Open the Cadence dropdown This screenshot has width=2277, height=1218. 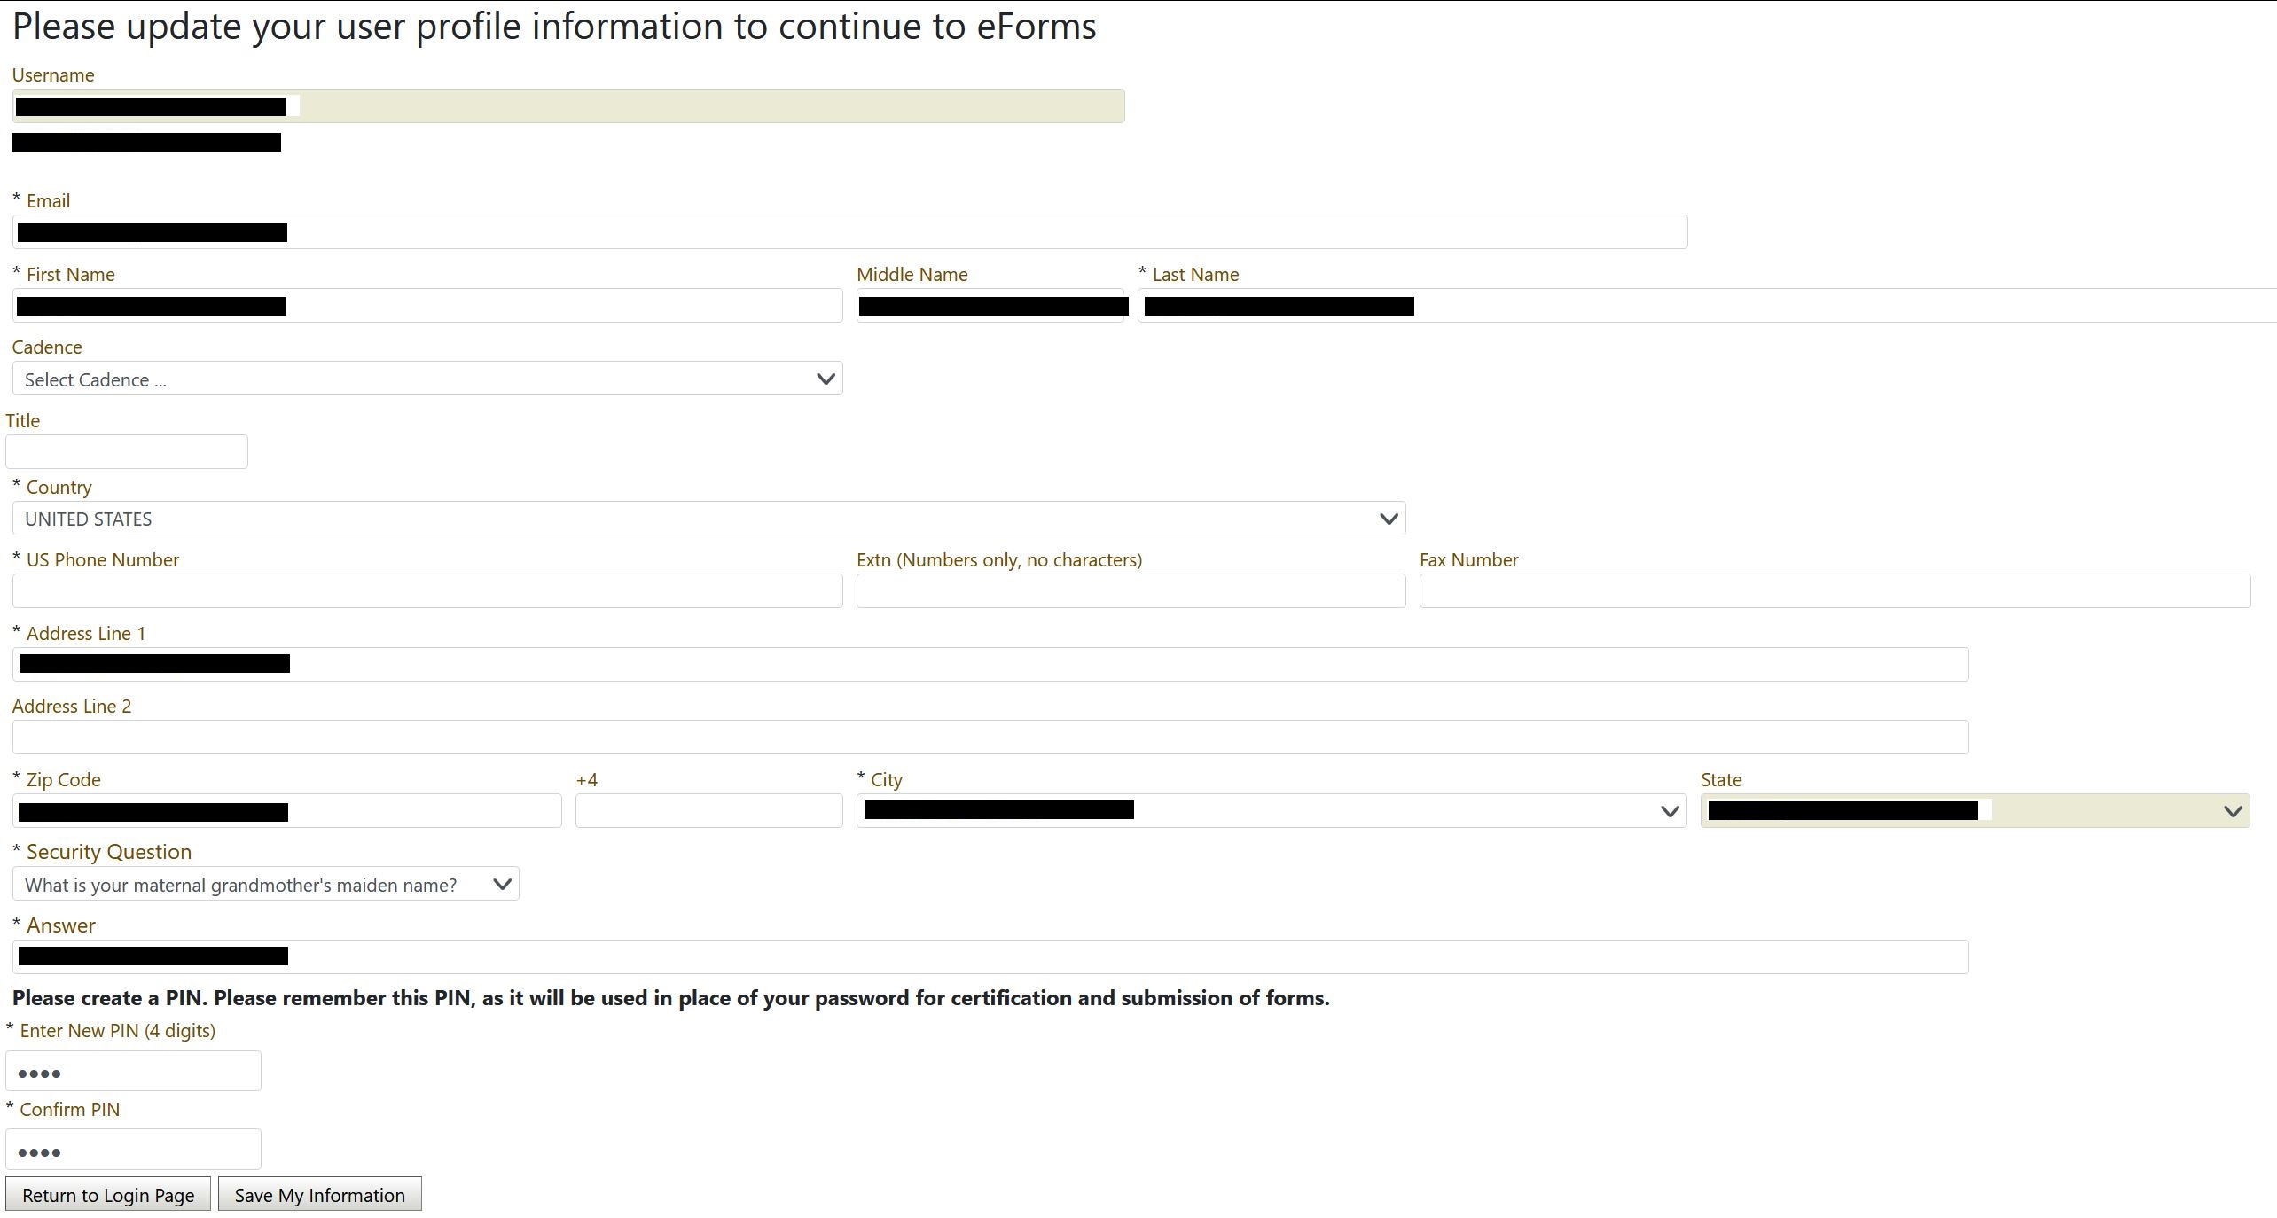point(426,379)
